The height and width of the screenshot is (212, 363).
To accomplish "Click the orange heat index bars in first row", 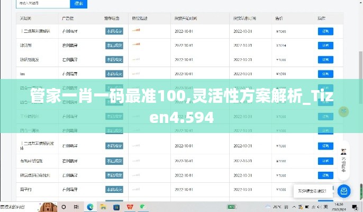I will [136, 31].
